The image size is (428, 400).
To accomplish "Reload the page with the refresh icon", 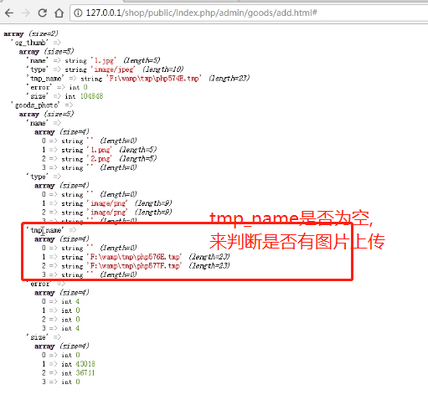I will coord(43,13).
